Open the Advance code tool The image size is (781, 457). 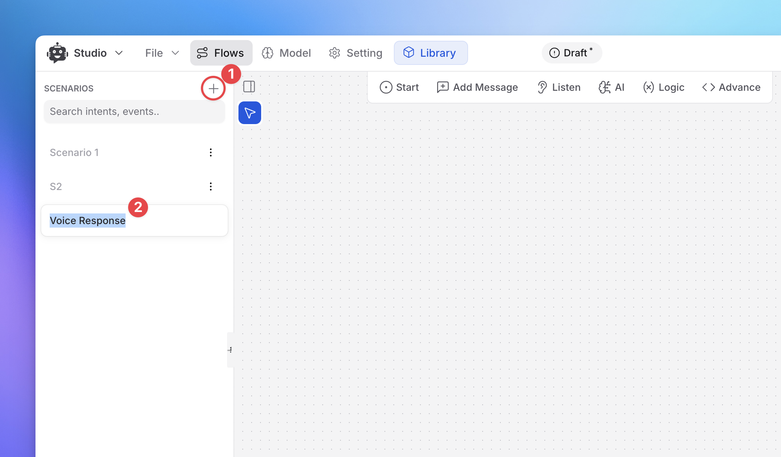point(731,87)
